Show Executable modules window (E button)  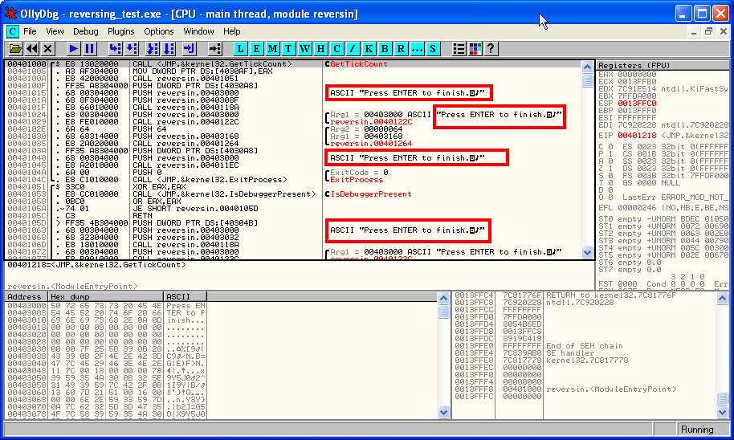click(x=256, y=49)
